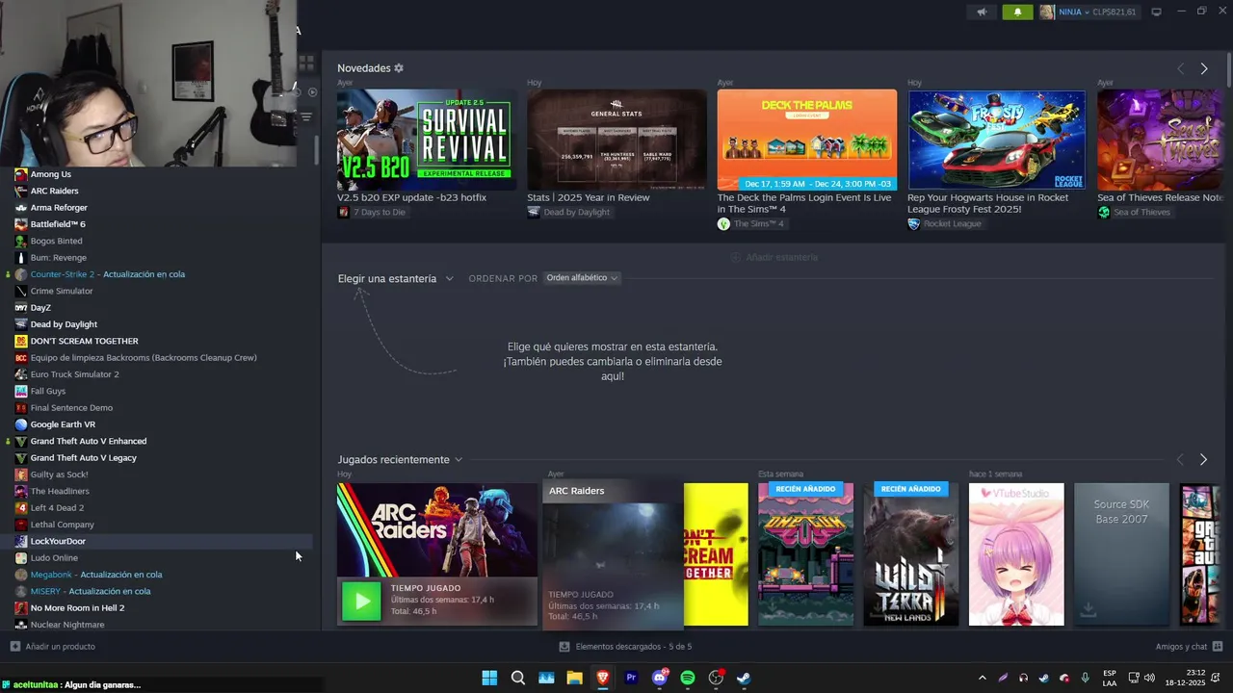Open the DON'T SCREAM TOGETHER yellow cover
This screenshot has width=1233, height=693.
coord(716,554)
